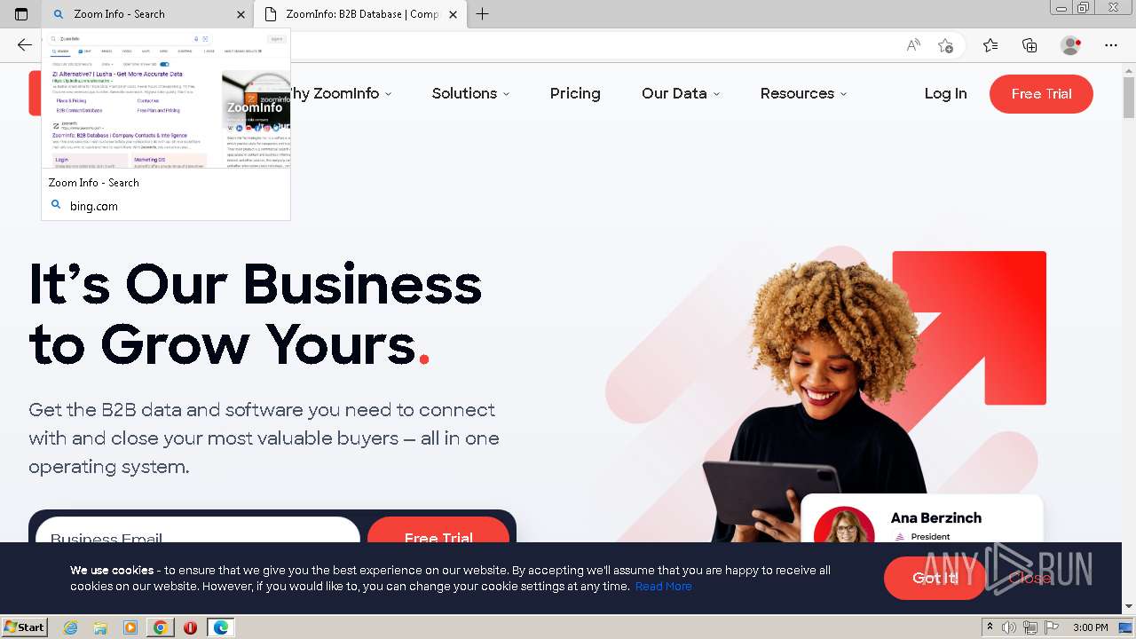Open the Collections icon in toolbar
Image resolution: width=1136 pixels, height=639 pixels.
click(1029, 45)
